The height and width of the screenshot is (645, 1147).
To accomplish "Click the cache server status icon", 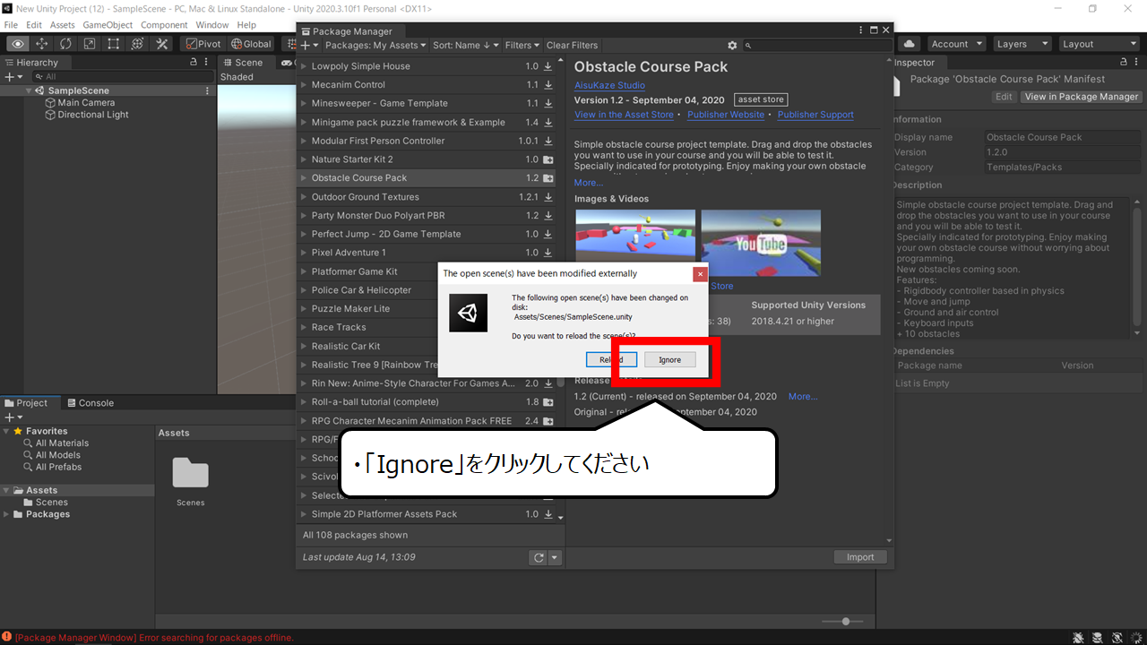I will (x=1098, y=637).
